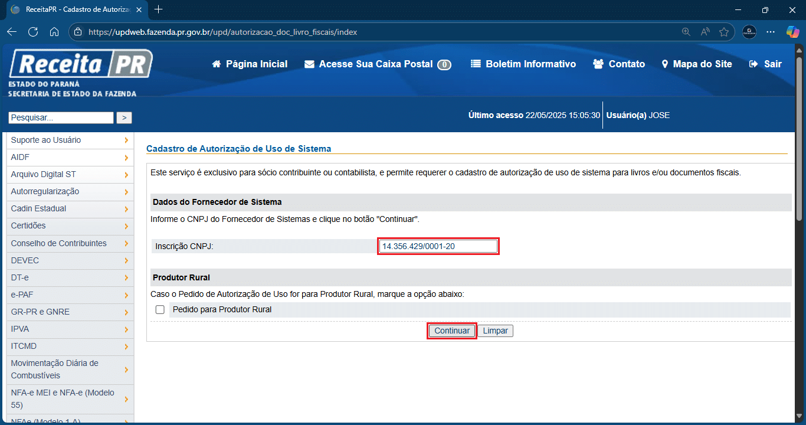
Task: Click the browser profile badge icon
Action: click(749, 32)
